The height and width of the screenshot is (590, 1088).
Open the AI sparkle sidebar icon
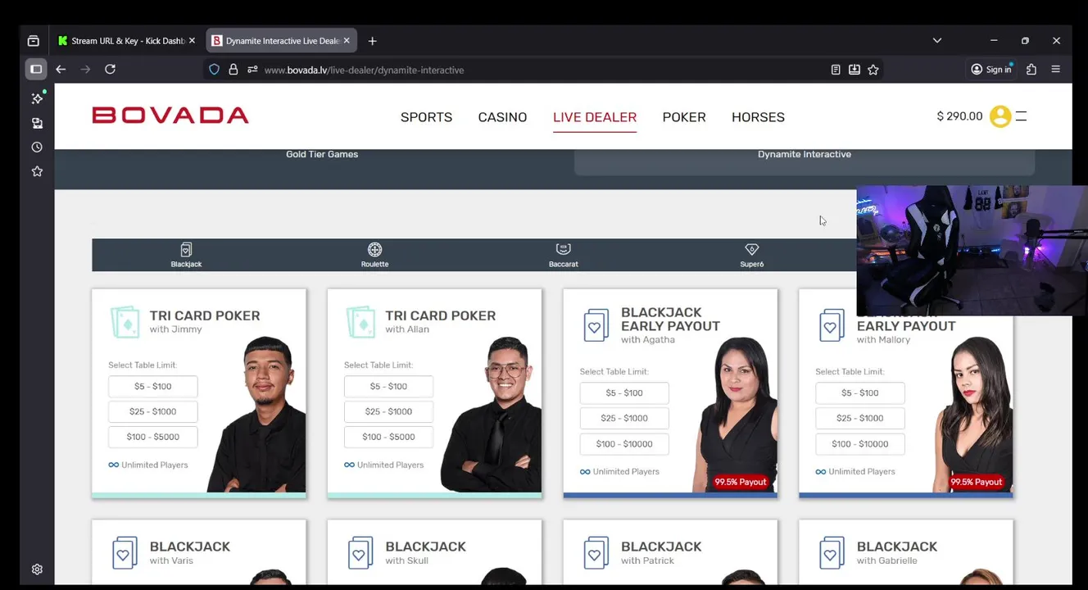(37, 98)
